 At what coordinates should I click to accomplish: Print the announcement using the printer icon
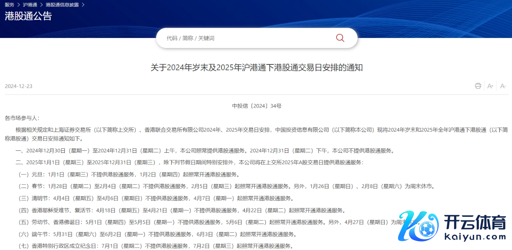pyautogui.click(x=478, y=86)
